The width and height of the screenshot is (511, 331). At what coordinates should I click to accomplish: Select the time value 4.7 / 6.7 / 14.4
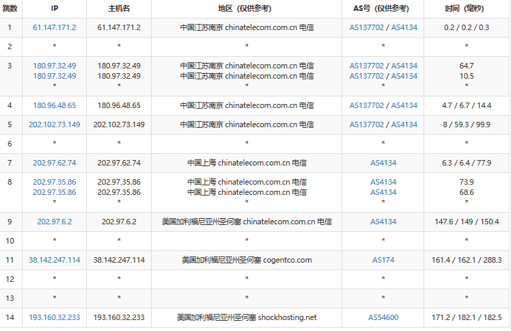pos(467,105)
